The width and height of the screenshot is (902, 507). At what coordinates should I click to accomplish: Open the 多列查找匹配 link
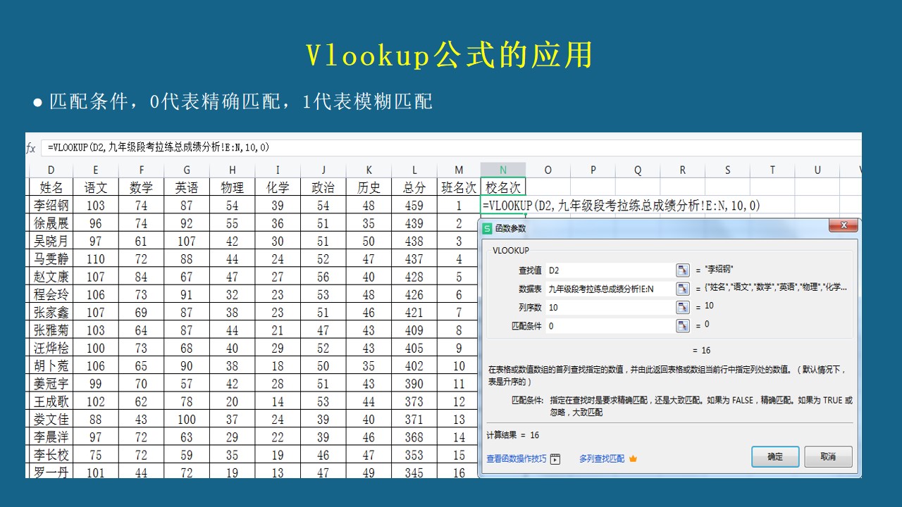602,459
